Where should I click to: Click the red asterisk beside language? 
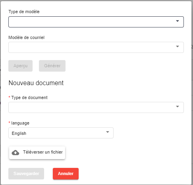pyautogui.click(x=10, y=123)
